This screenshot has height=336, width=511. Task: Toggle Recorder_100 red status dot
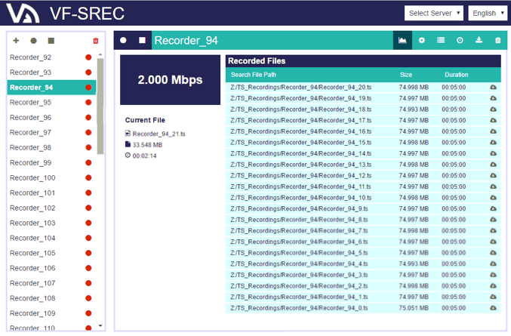click(x=88, y=177)
